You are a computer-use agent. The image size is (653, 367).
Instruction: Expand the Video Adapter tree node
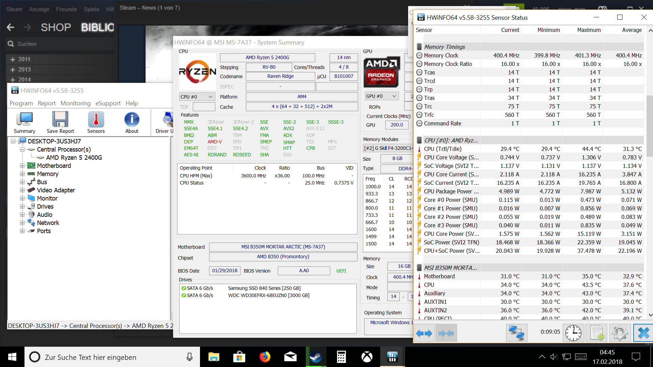22,190
